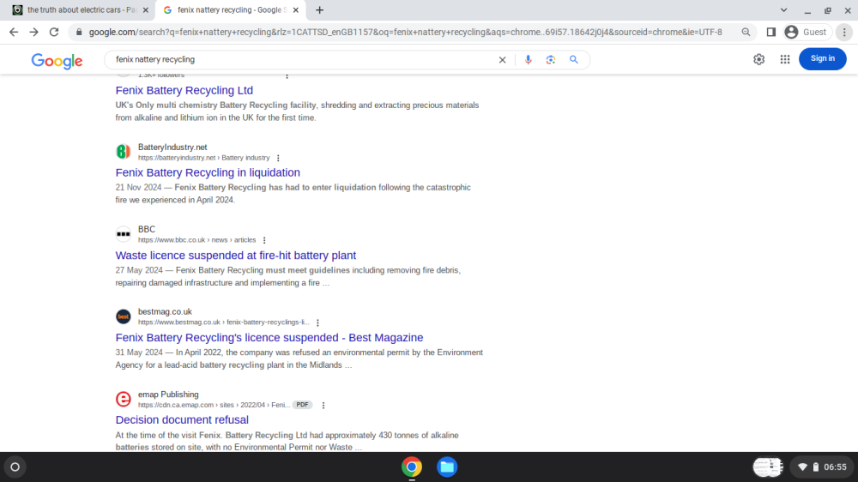Open more options for BatteryIndustry.net result
The height and width of the screenshot is (482, 858).
278,158
